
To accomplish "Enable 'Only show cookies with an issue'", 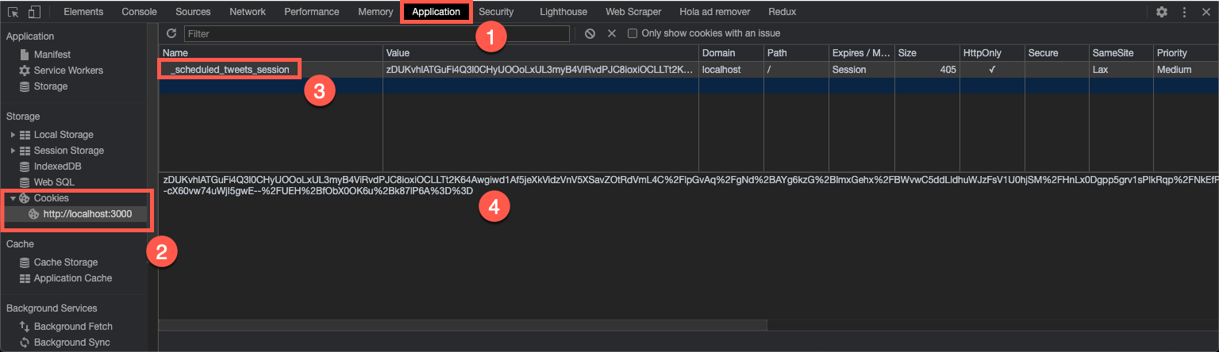I will click(633, 33).
